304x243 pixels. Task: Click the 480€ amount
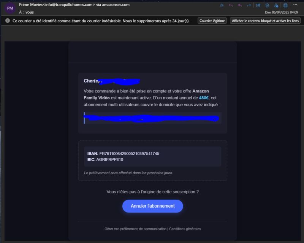coord(204,98)
